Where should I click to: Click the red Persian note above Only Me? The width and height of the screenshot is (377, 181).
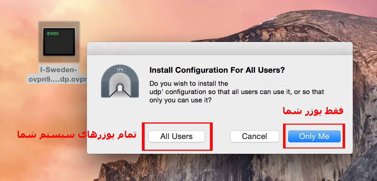click(313, 111)
